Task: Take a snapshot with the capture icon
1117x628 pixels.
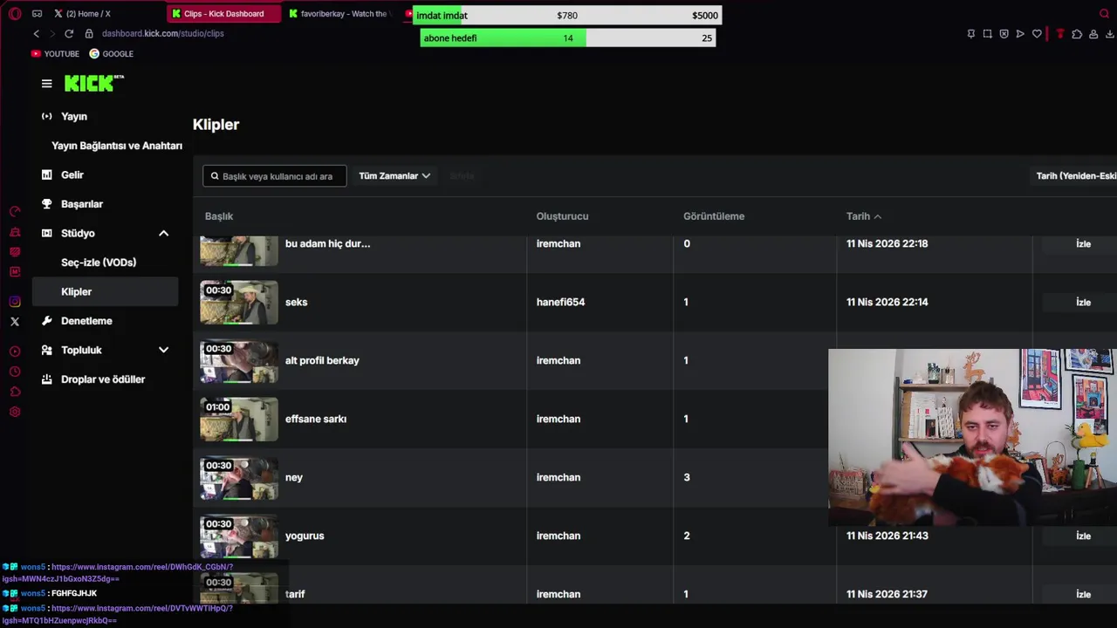Action: pyautogui.click(x=988, y=34)
